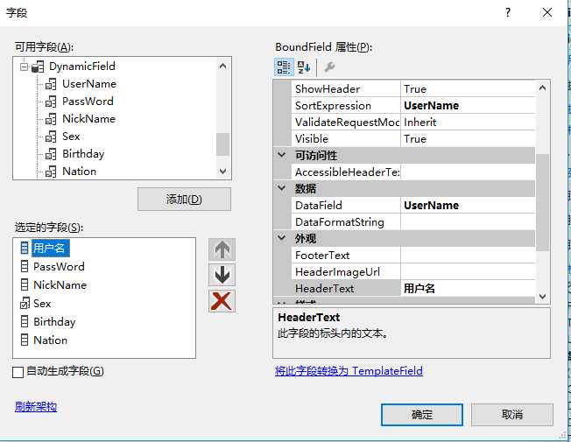
Task: Click the Visible property value True
Action: [x=468, y=138]
